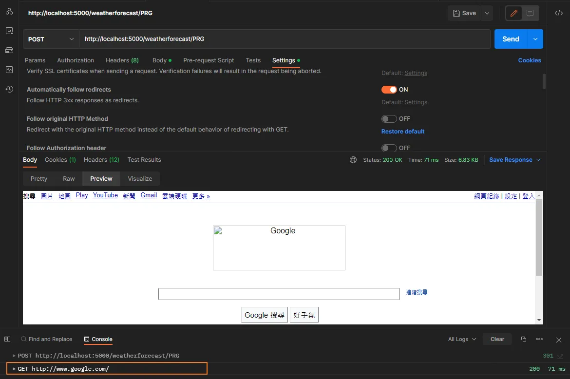Enable Follow Authorization header
The height and width of the screenshot is (379, 570).
[389, 148]
